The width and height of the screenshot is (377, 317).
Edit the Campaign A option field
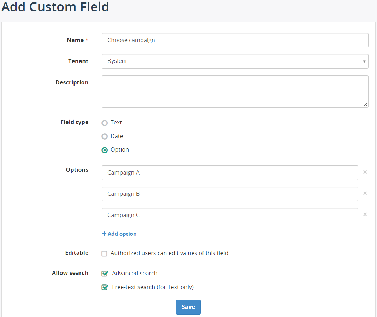coord(230,173)
